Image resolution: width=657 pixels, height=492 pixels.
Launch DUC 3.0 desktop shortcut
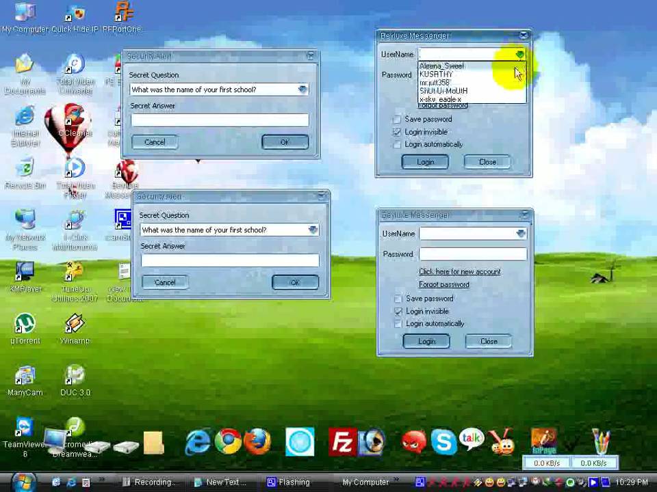point(75,381)
